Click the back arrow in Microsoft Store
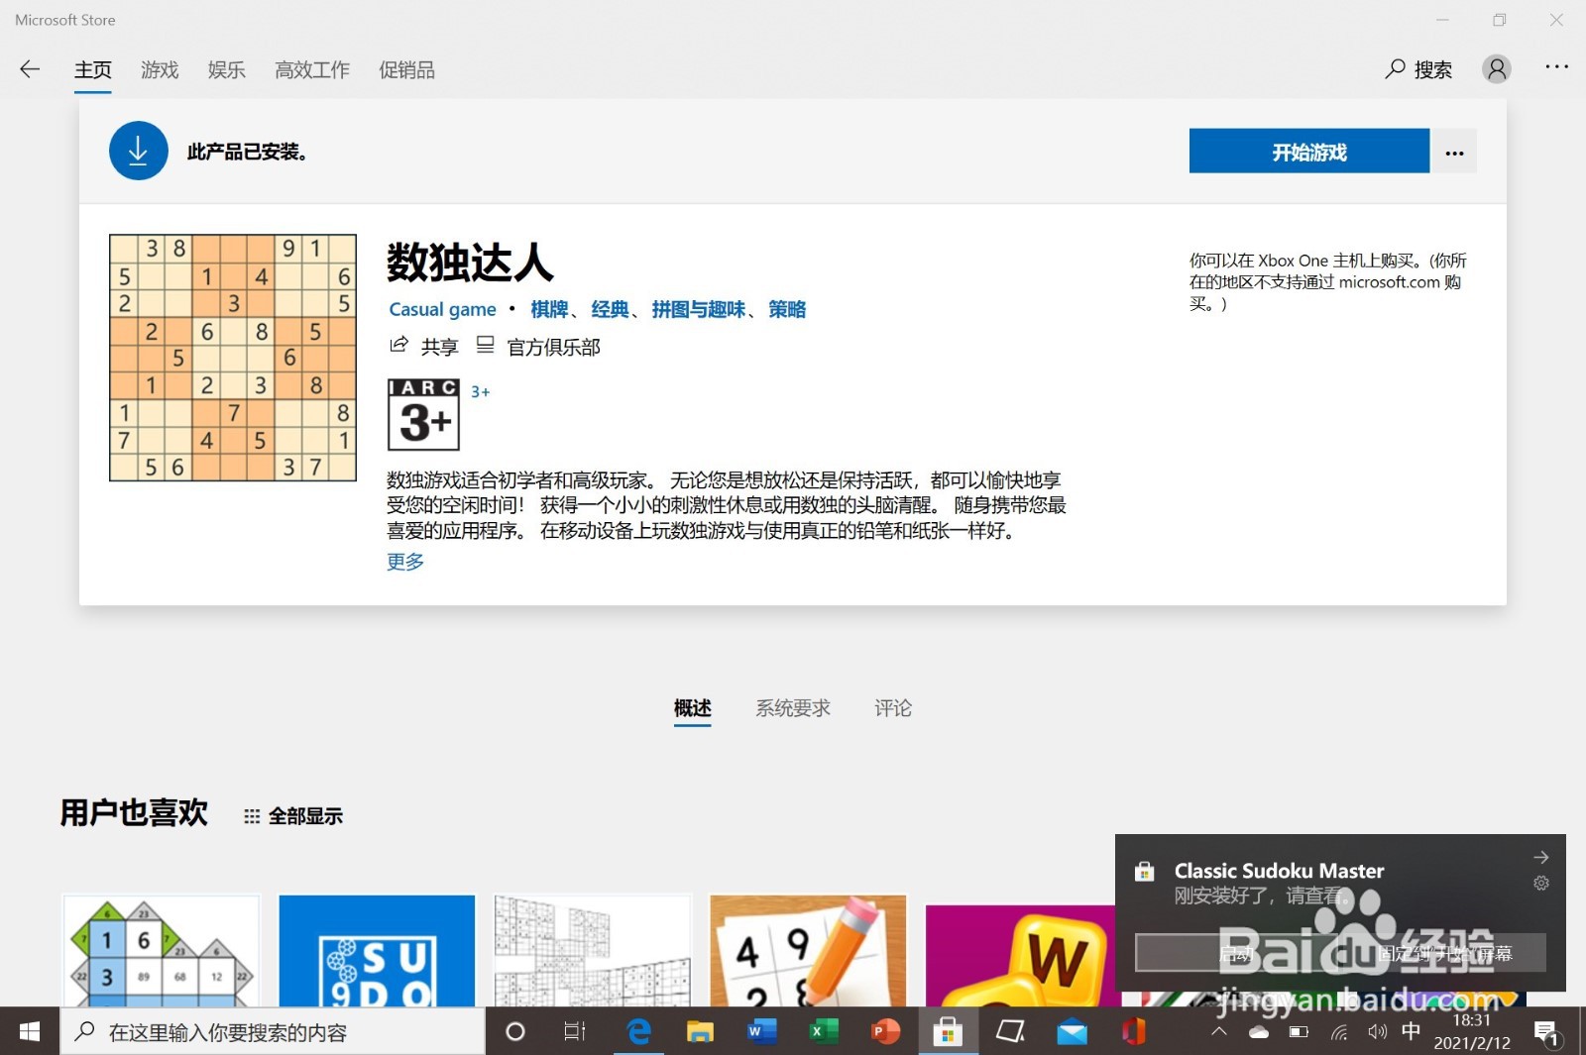Image resolution: width=1586 pixels, height=1055 pixels. pyautogui.click(x=30, y=69)
